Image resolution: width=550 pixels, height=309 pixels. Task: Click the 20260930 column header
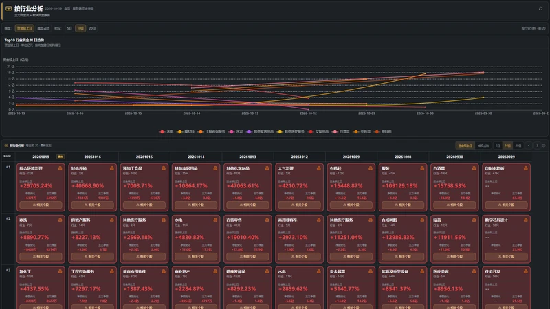click(x=454, y=157)
